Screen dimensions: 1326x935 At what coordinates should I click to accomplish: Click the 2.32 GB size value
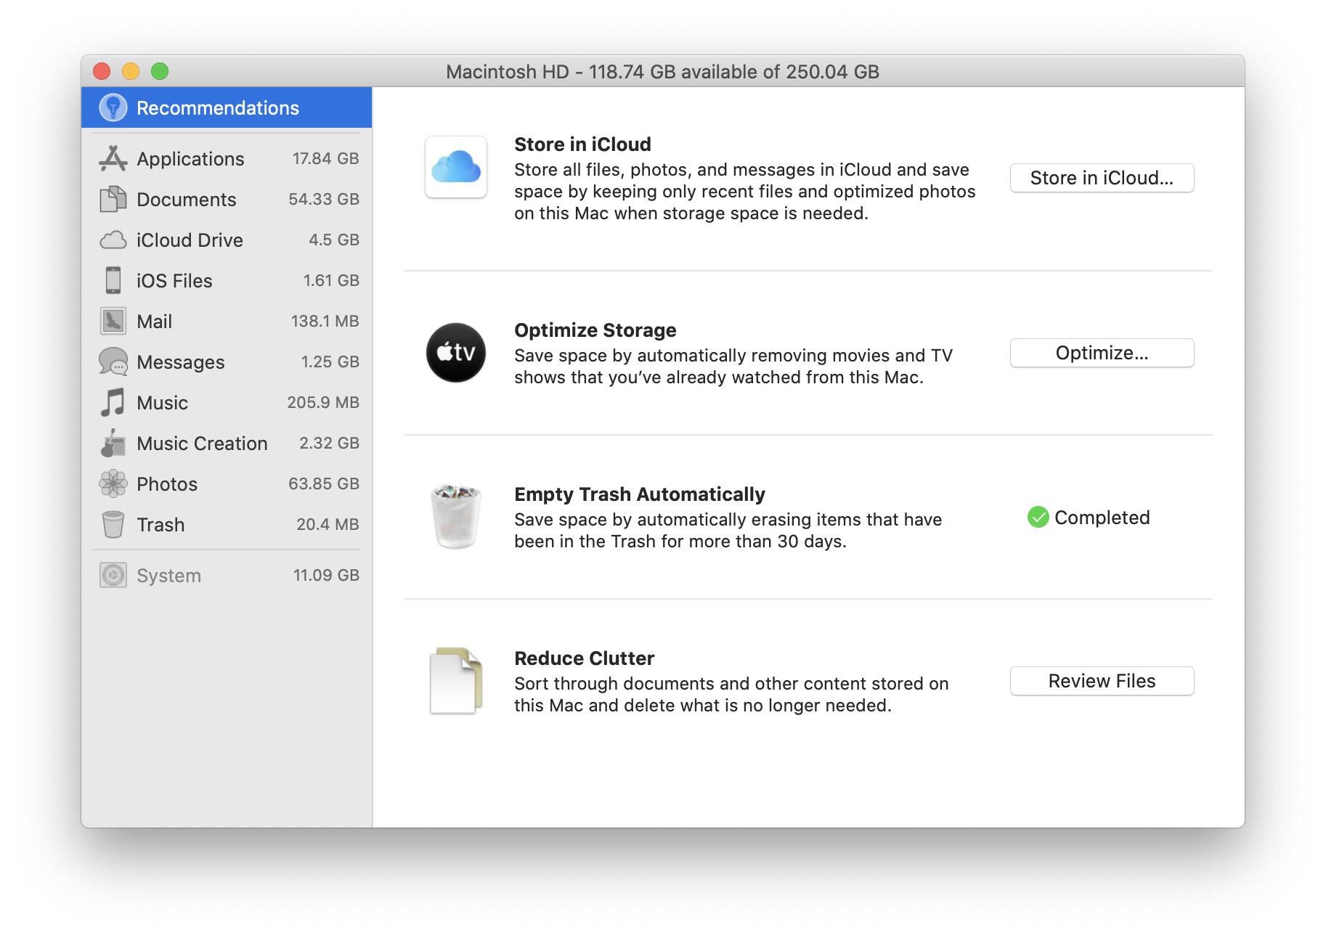coord(329,443)
